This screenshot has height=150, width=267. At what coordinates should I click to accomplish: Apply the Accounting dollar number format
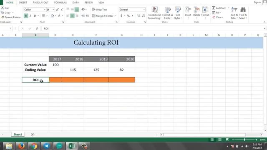121,16
